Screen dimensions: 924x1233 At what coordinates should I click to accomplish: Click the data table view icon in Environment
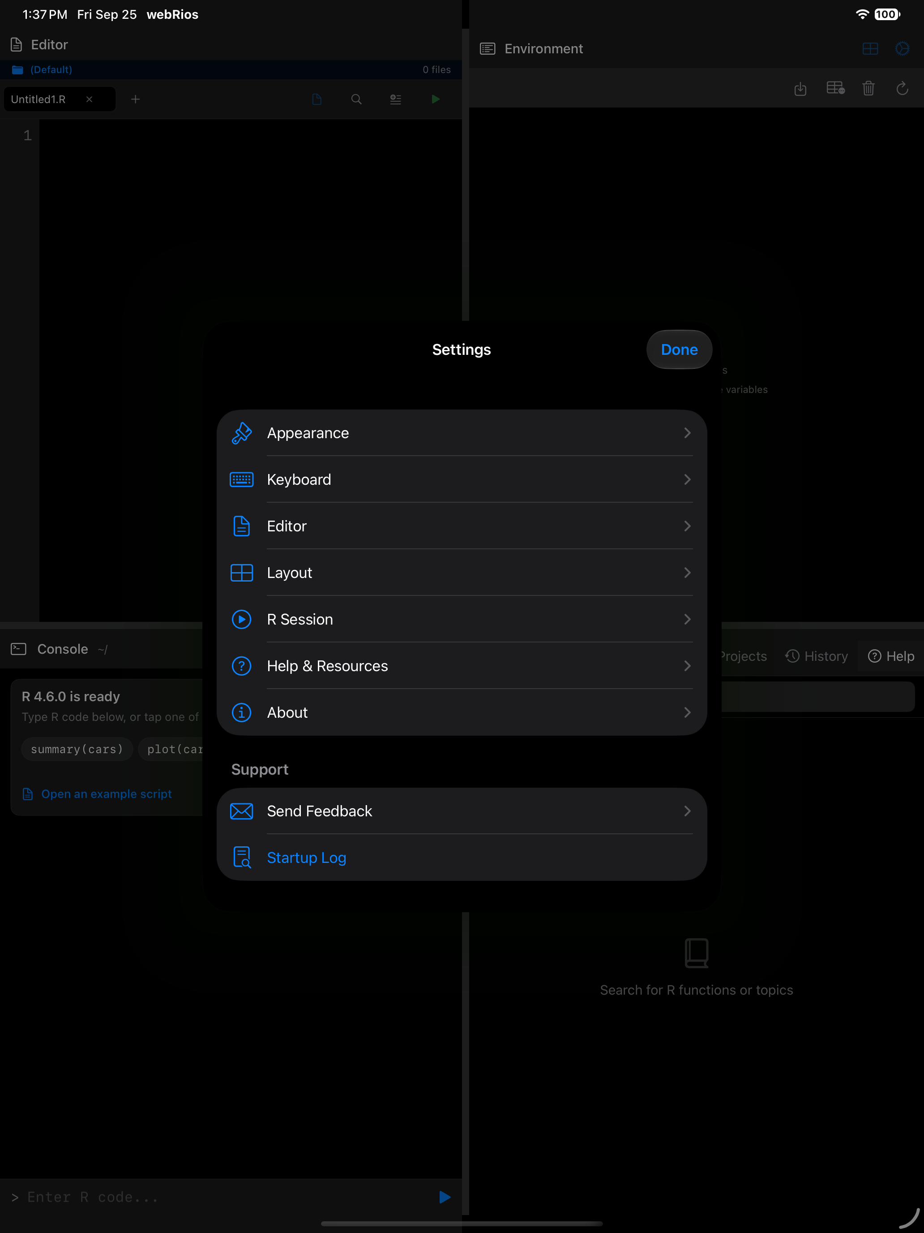835,88
